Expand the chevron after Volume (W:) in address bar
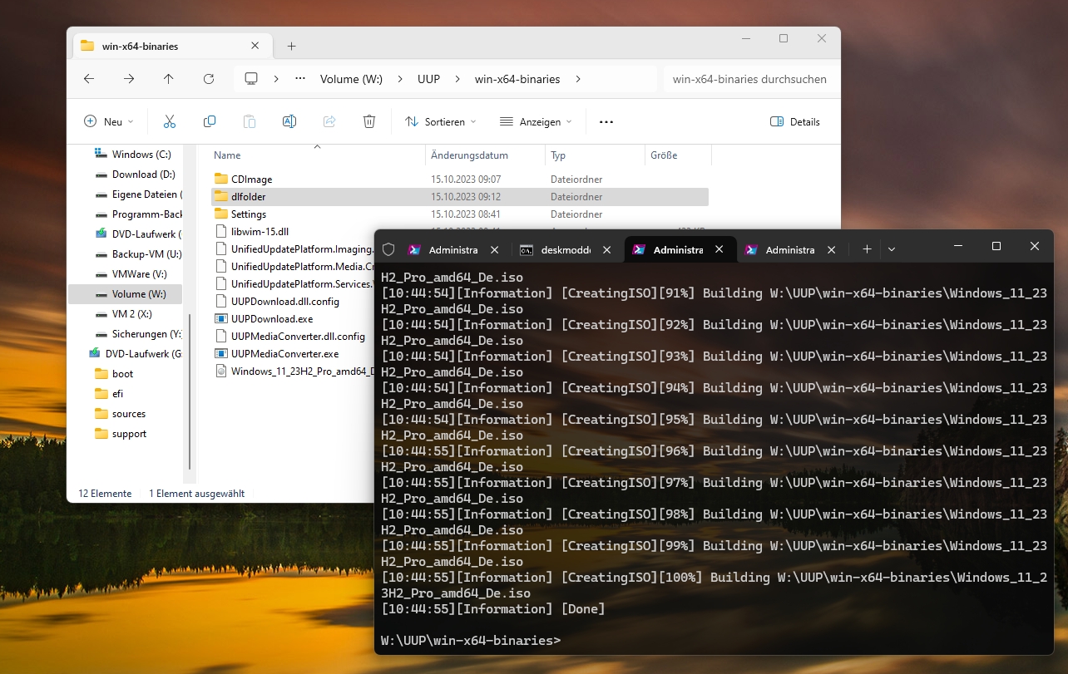 click(x=400, y=79)
